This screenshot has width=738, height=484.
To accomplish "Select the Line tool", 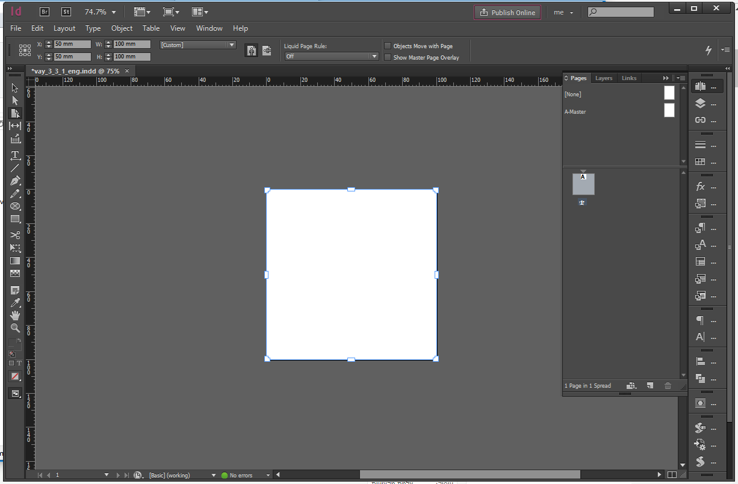I will coord(15,168).
